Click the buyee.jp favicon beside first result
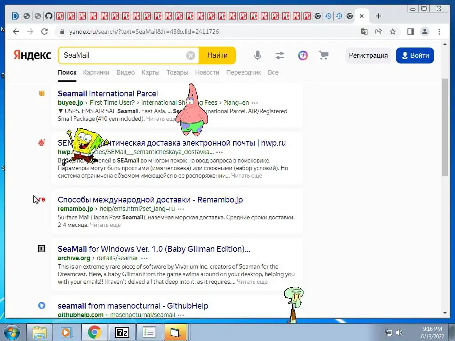455x341 pixels. (42, 93)
